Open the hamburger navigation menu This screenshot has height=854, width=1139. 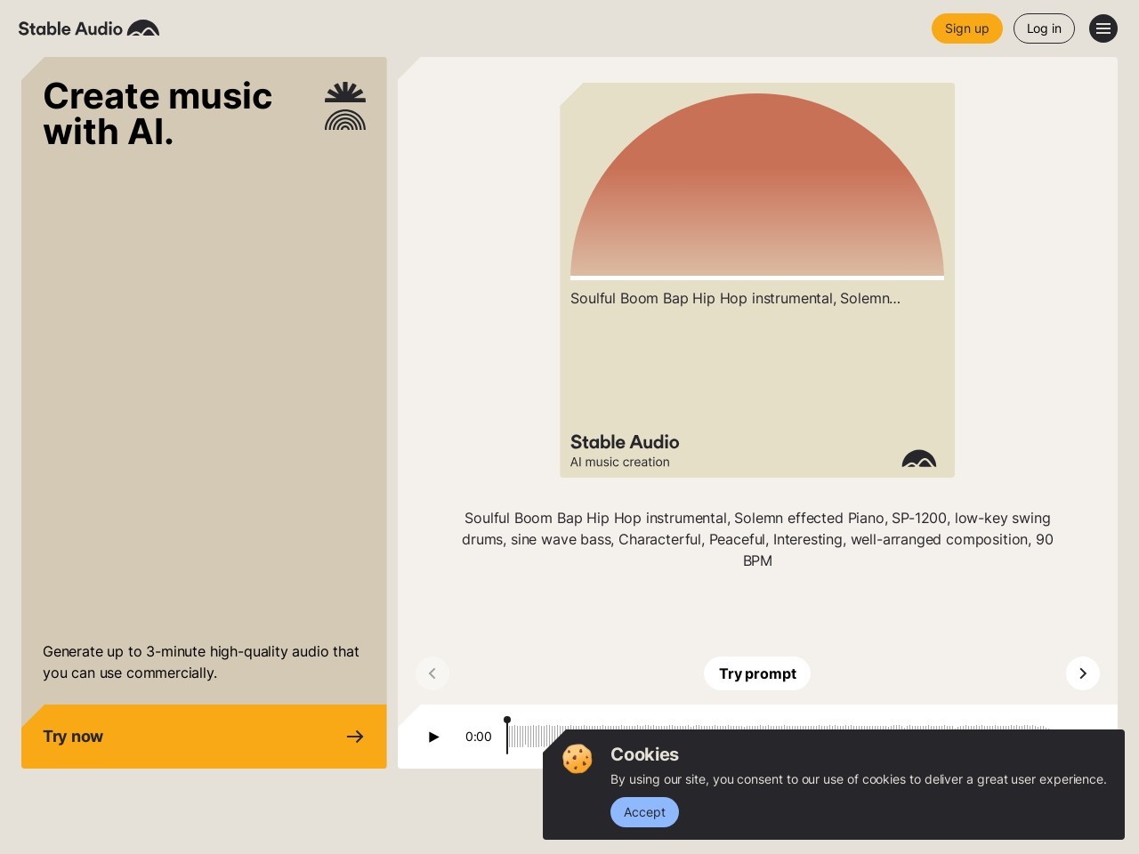[1103, 28]
